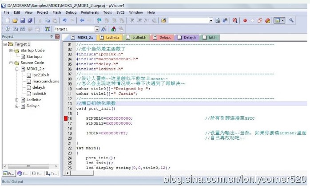This screenshot has height=188, width=310.
Task: Insert a breakpoint with the red dot icon
Action: 245,20
